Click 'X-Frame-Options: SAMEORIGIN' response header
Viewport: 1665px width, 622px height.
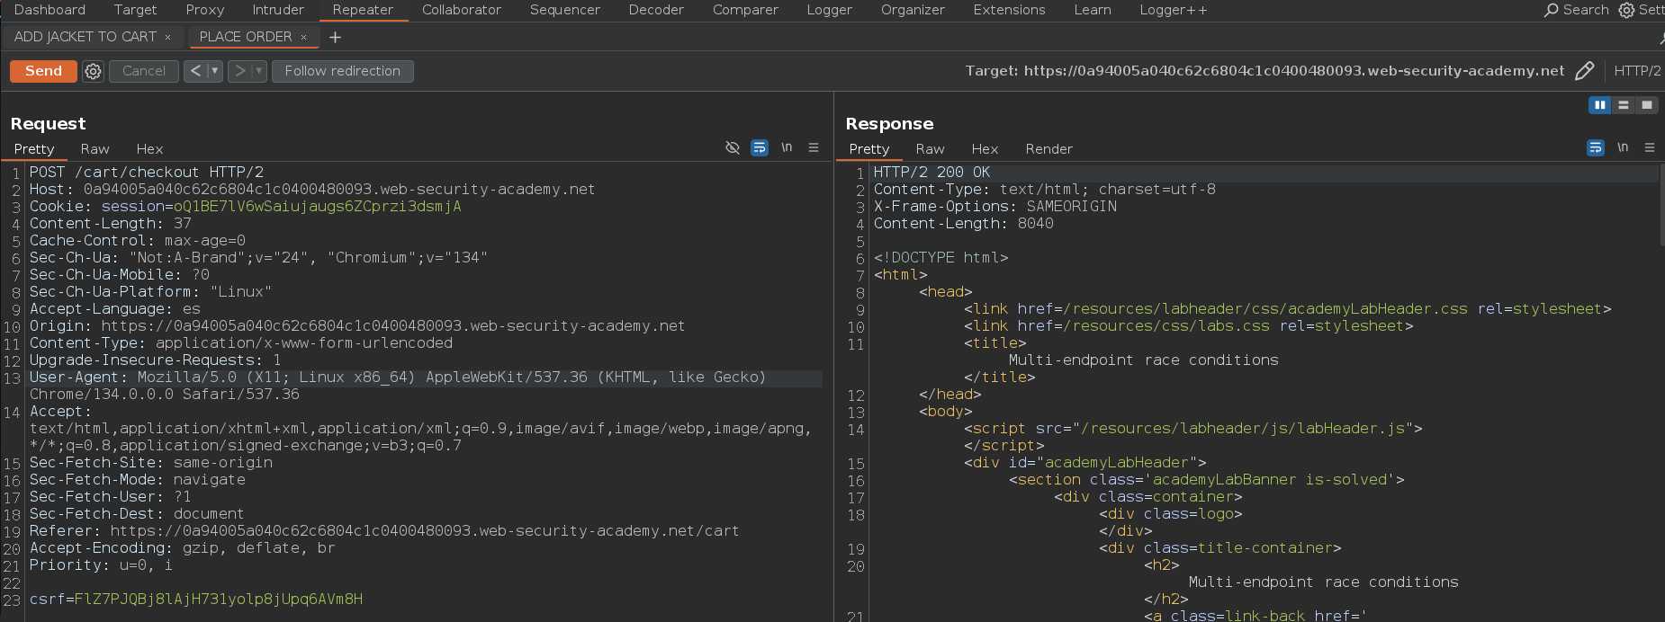(995, 207)
